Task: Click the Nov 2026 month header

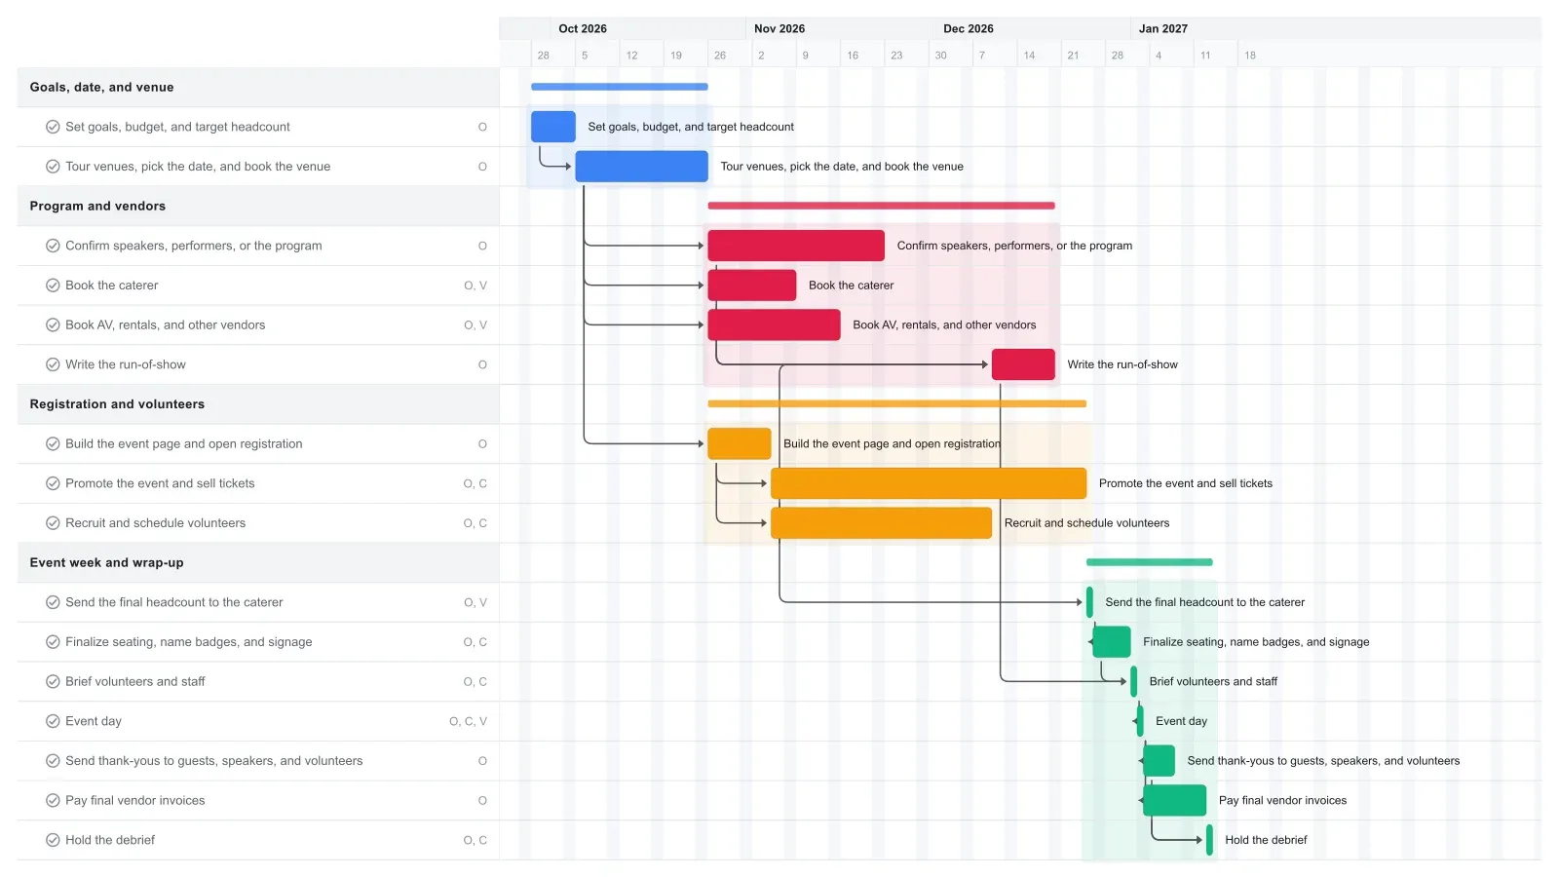Action: [779, 28]
